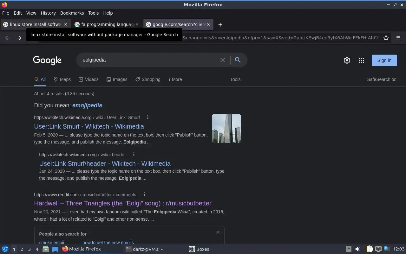
Task: Click the Sign in button
Action: 384,60
